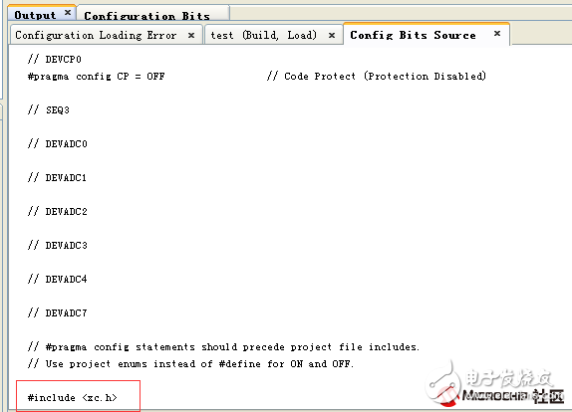The height and width of the screenshot is (412, 572).
Task: Close the Configuration Loading Error tab
Action: click(191, 36)
